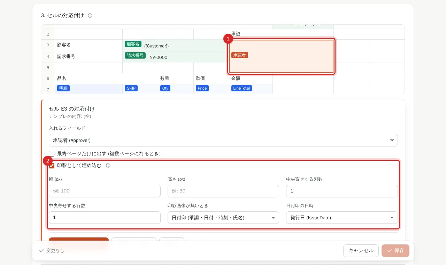Select the 中央寄せする列数 input field
This screenshot has height=265, width=446.
pos(342,191)
